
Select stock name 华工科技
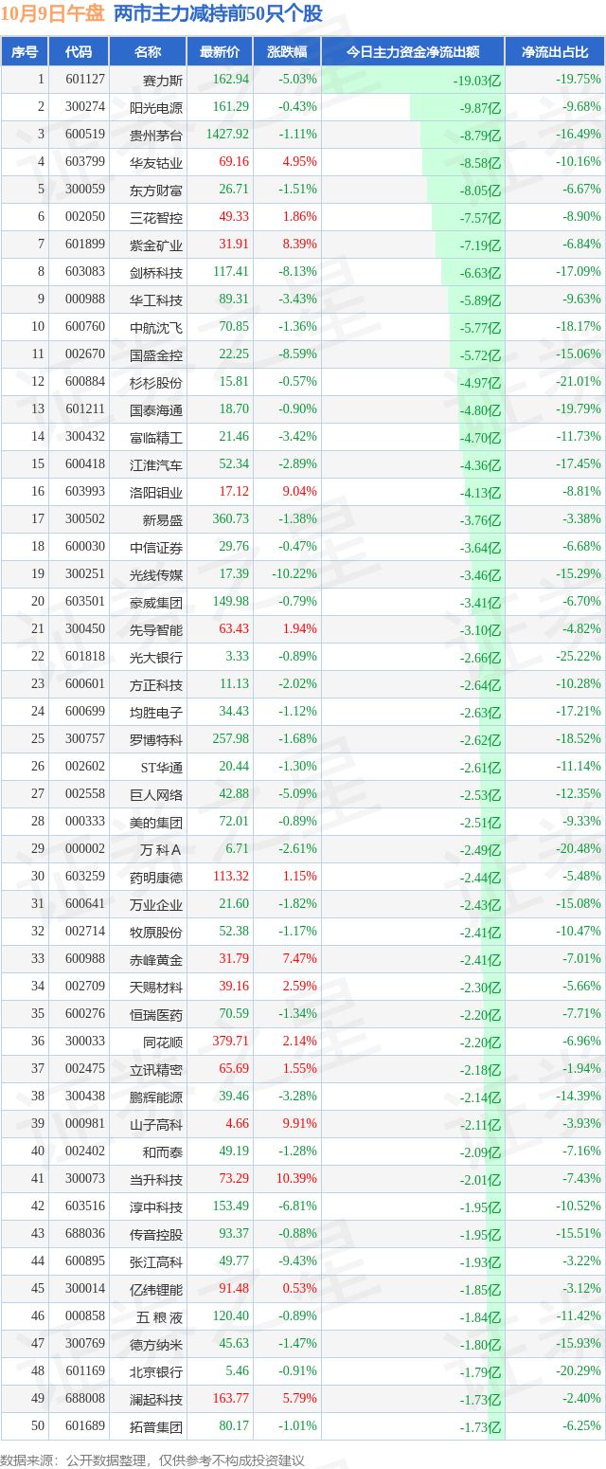point(155,299)
